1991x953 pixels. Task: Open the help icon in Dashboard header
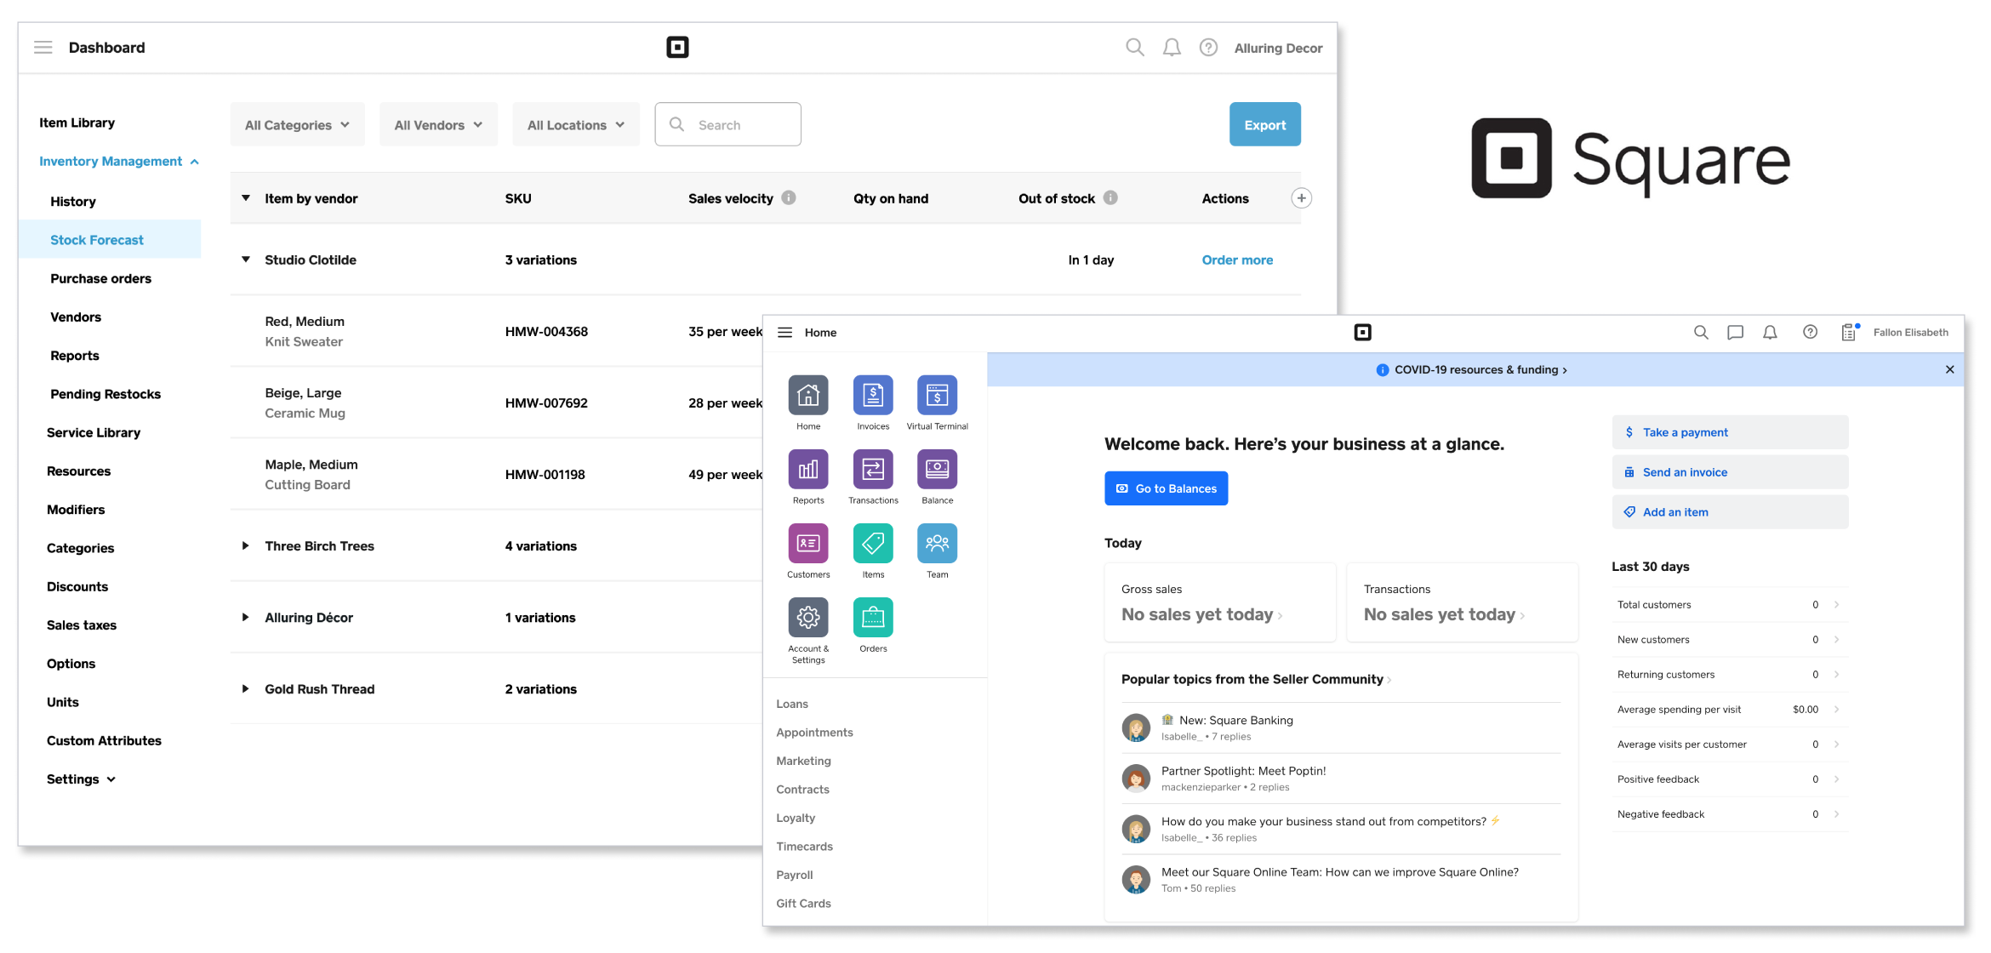point(1208,48)
